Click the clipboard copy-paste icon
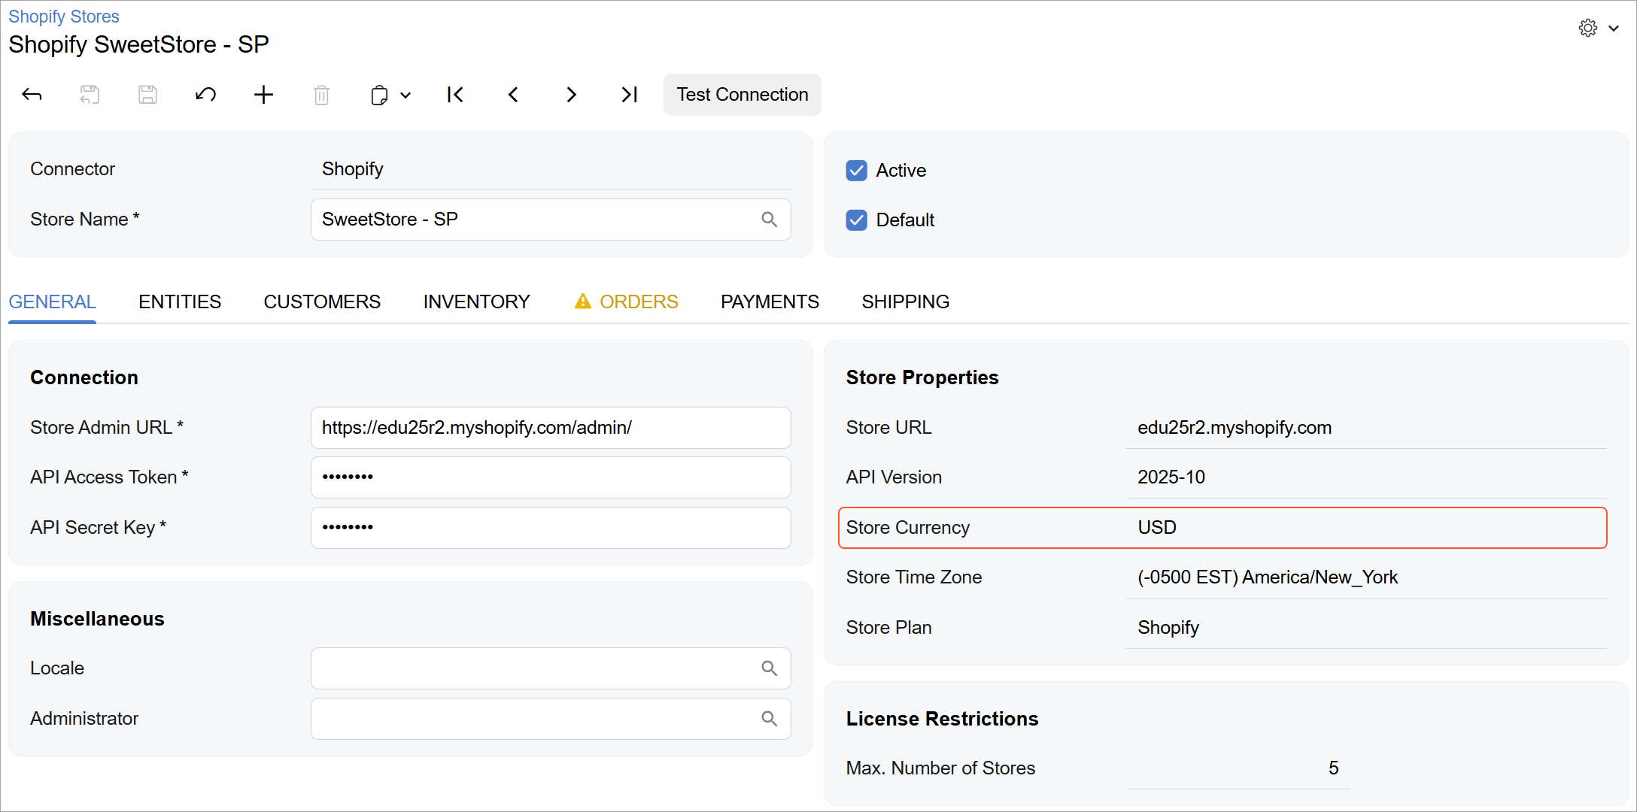The image size is (1637, 812). coord(379,95)
